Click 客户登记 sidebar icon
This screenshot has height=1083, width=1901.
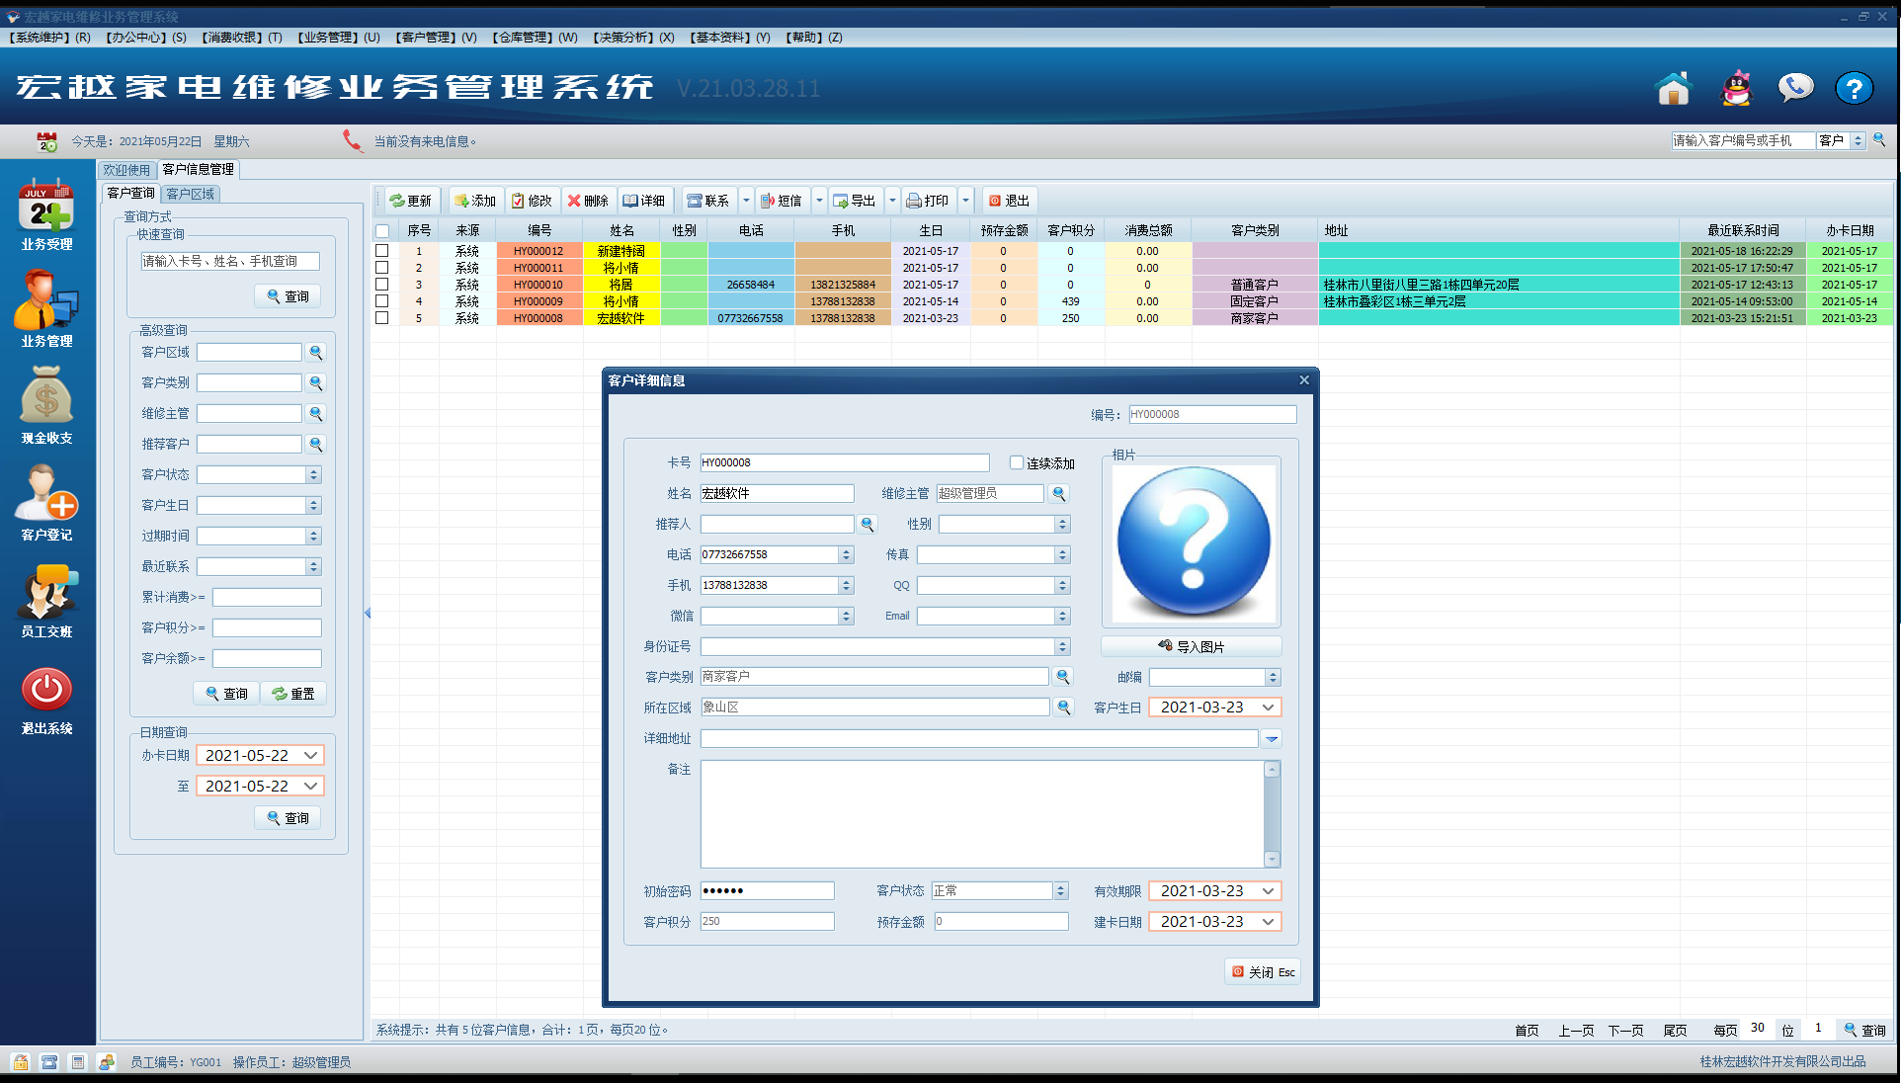point(46,493)
